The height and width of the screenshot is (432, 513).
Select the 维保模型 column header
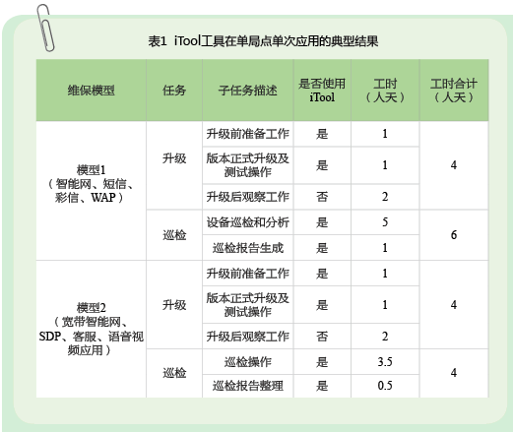coord(91,91)
